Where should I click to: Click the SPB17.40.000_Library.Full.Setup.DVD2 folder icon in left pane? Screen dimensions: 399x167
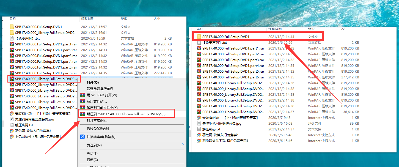pyautogui.click(x=12, y=32)
